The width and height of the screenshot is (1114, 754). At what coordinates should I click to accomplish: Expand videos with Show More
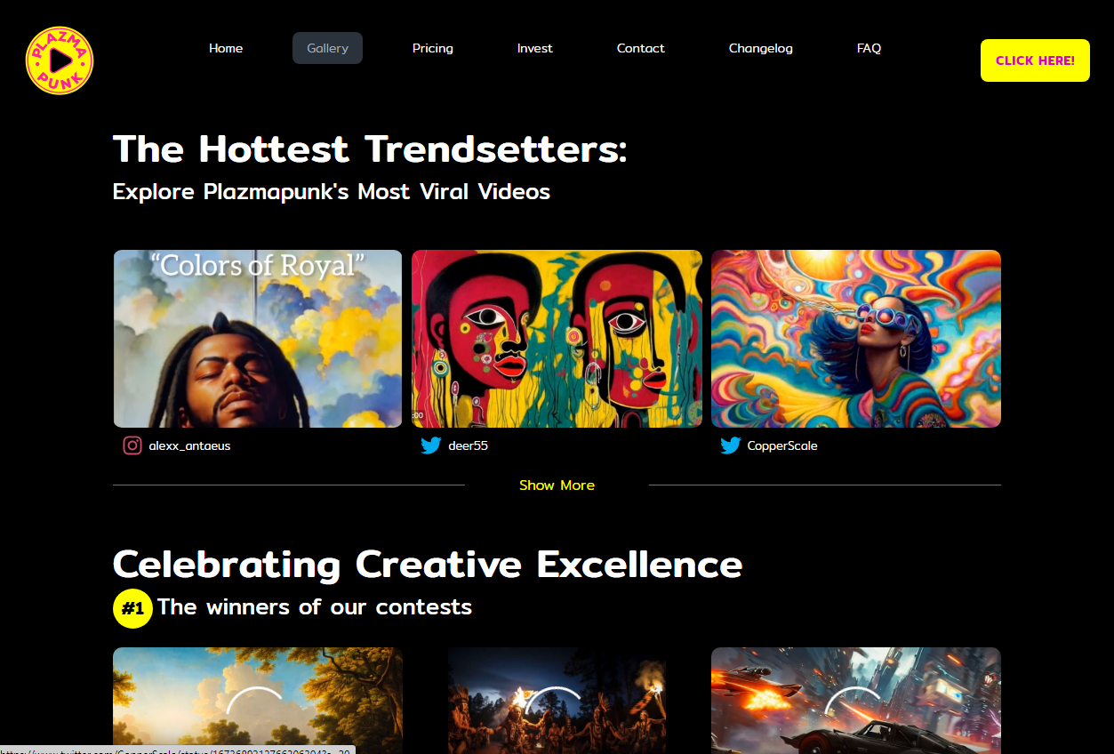[x=557, y=485]
